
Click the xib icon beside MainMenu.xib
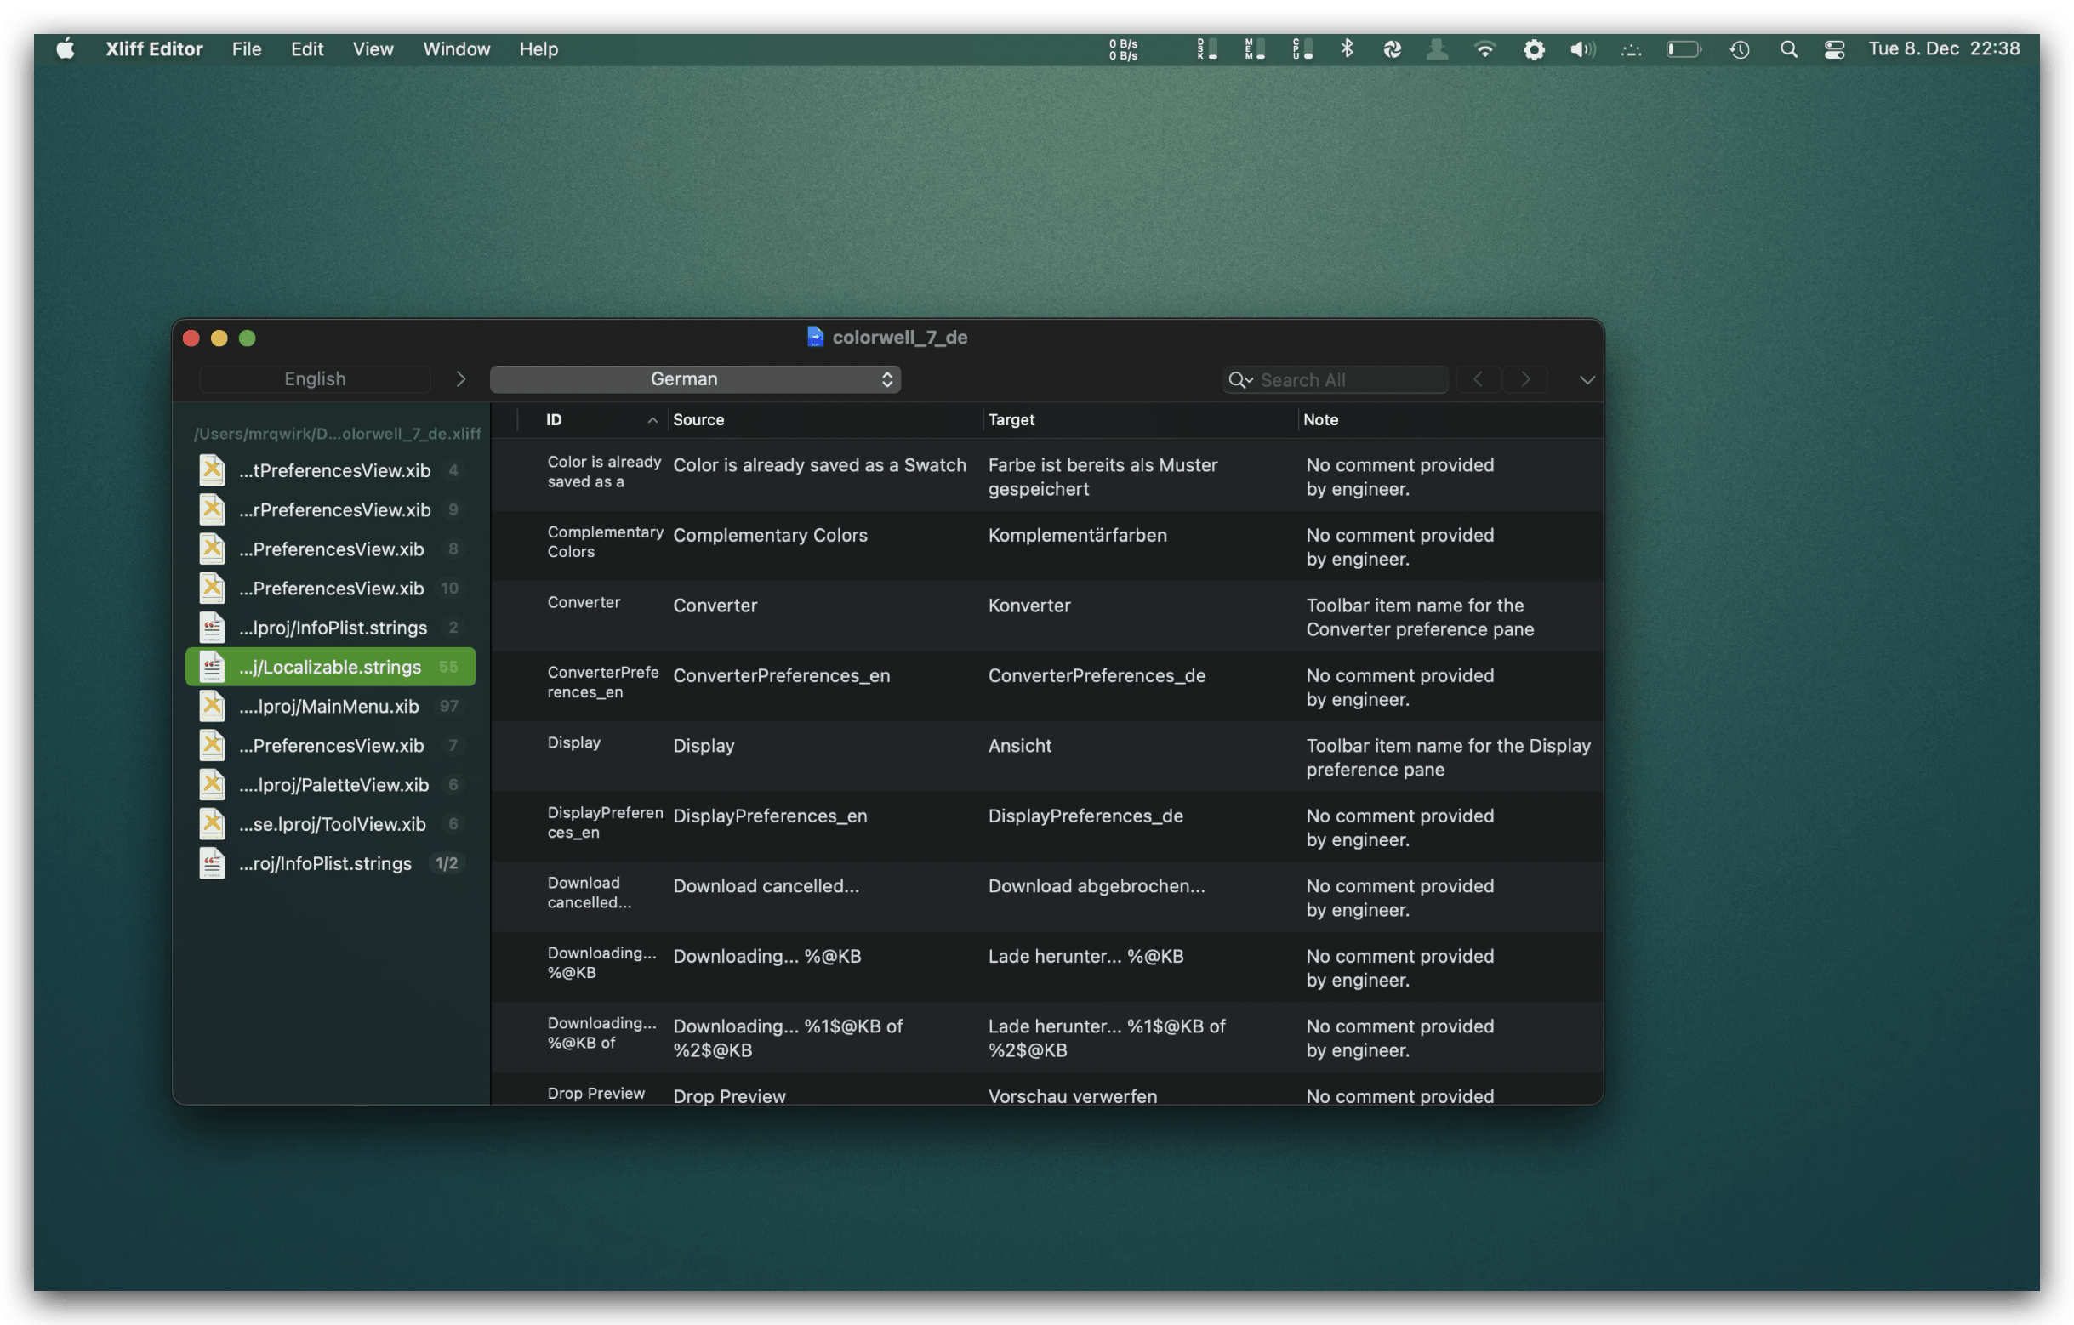[x=212, y=706]
